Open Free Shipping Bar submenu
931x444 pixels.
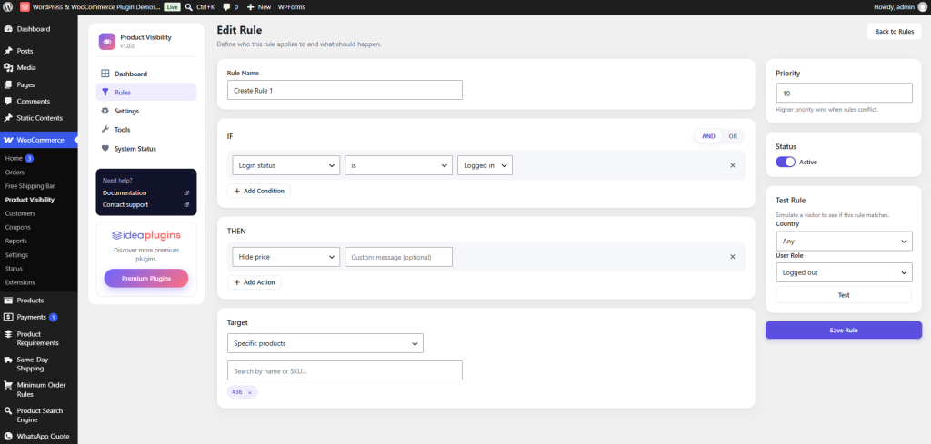(x=28, y=185)
